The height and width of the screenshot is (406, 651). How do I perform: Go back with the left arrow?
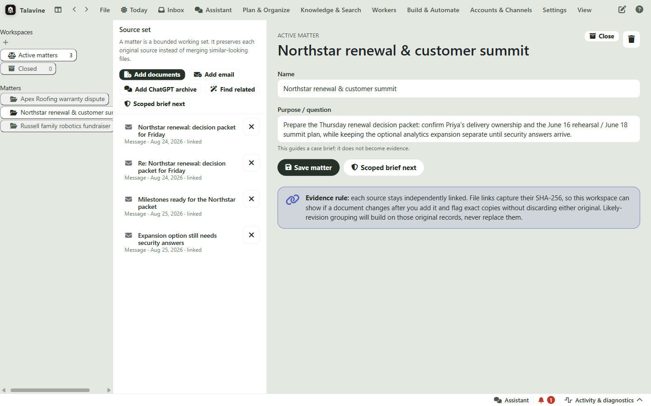(74, 9)
